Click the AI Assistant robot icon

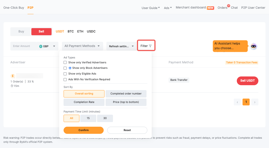click(x=253, y=46)
